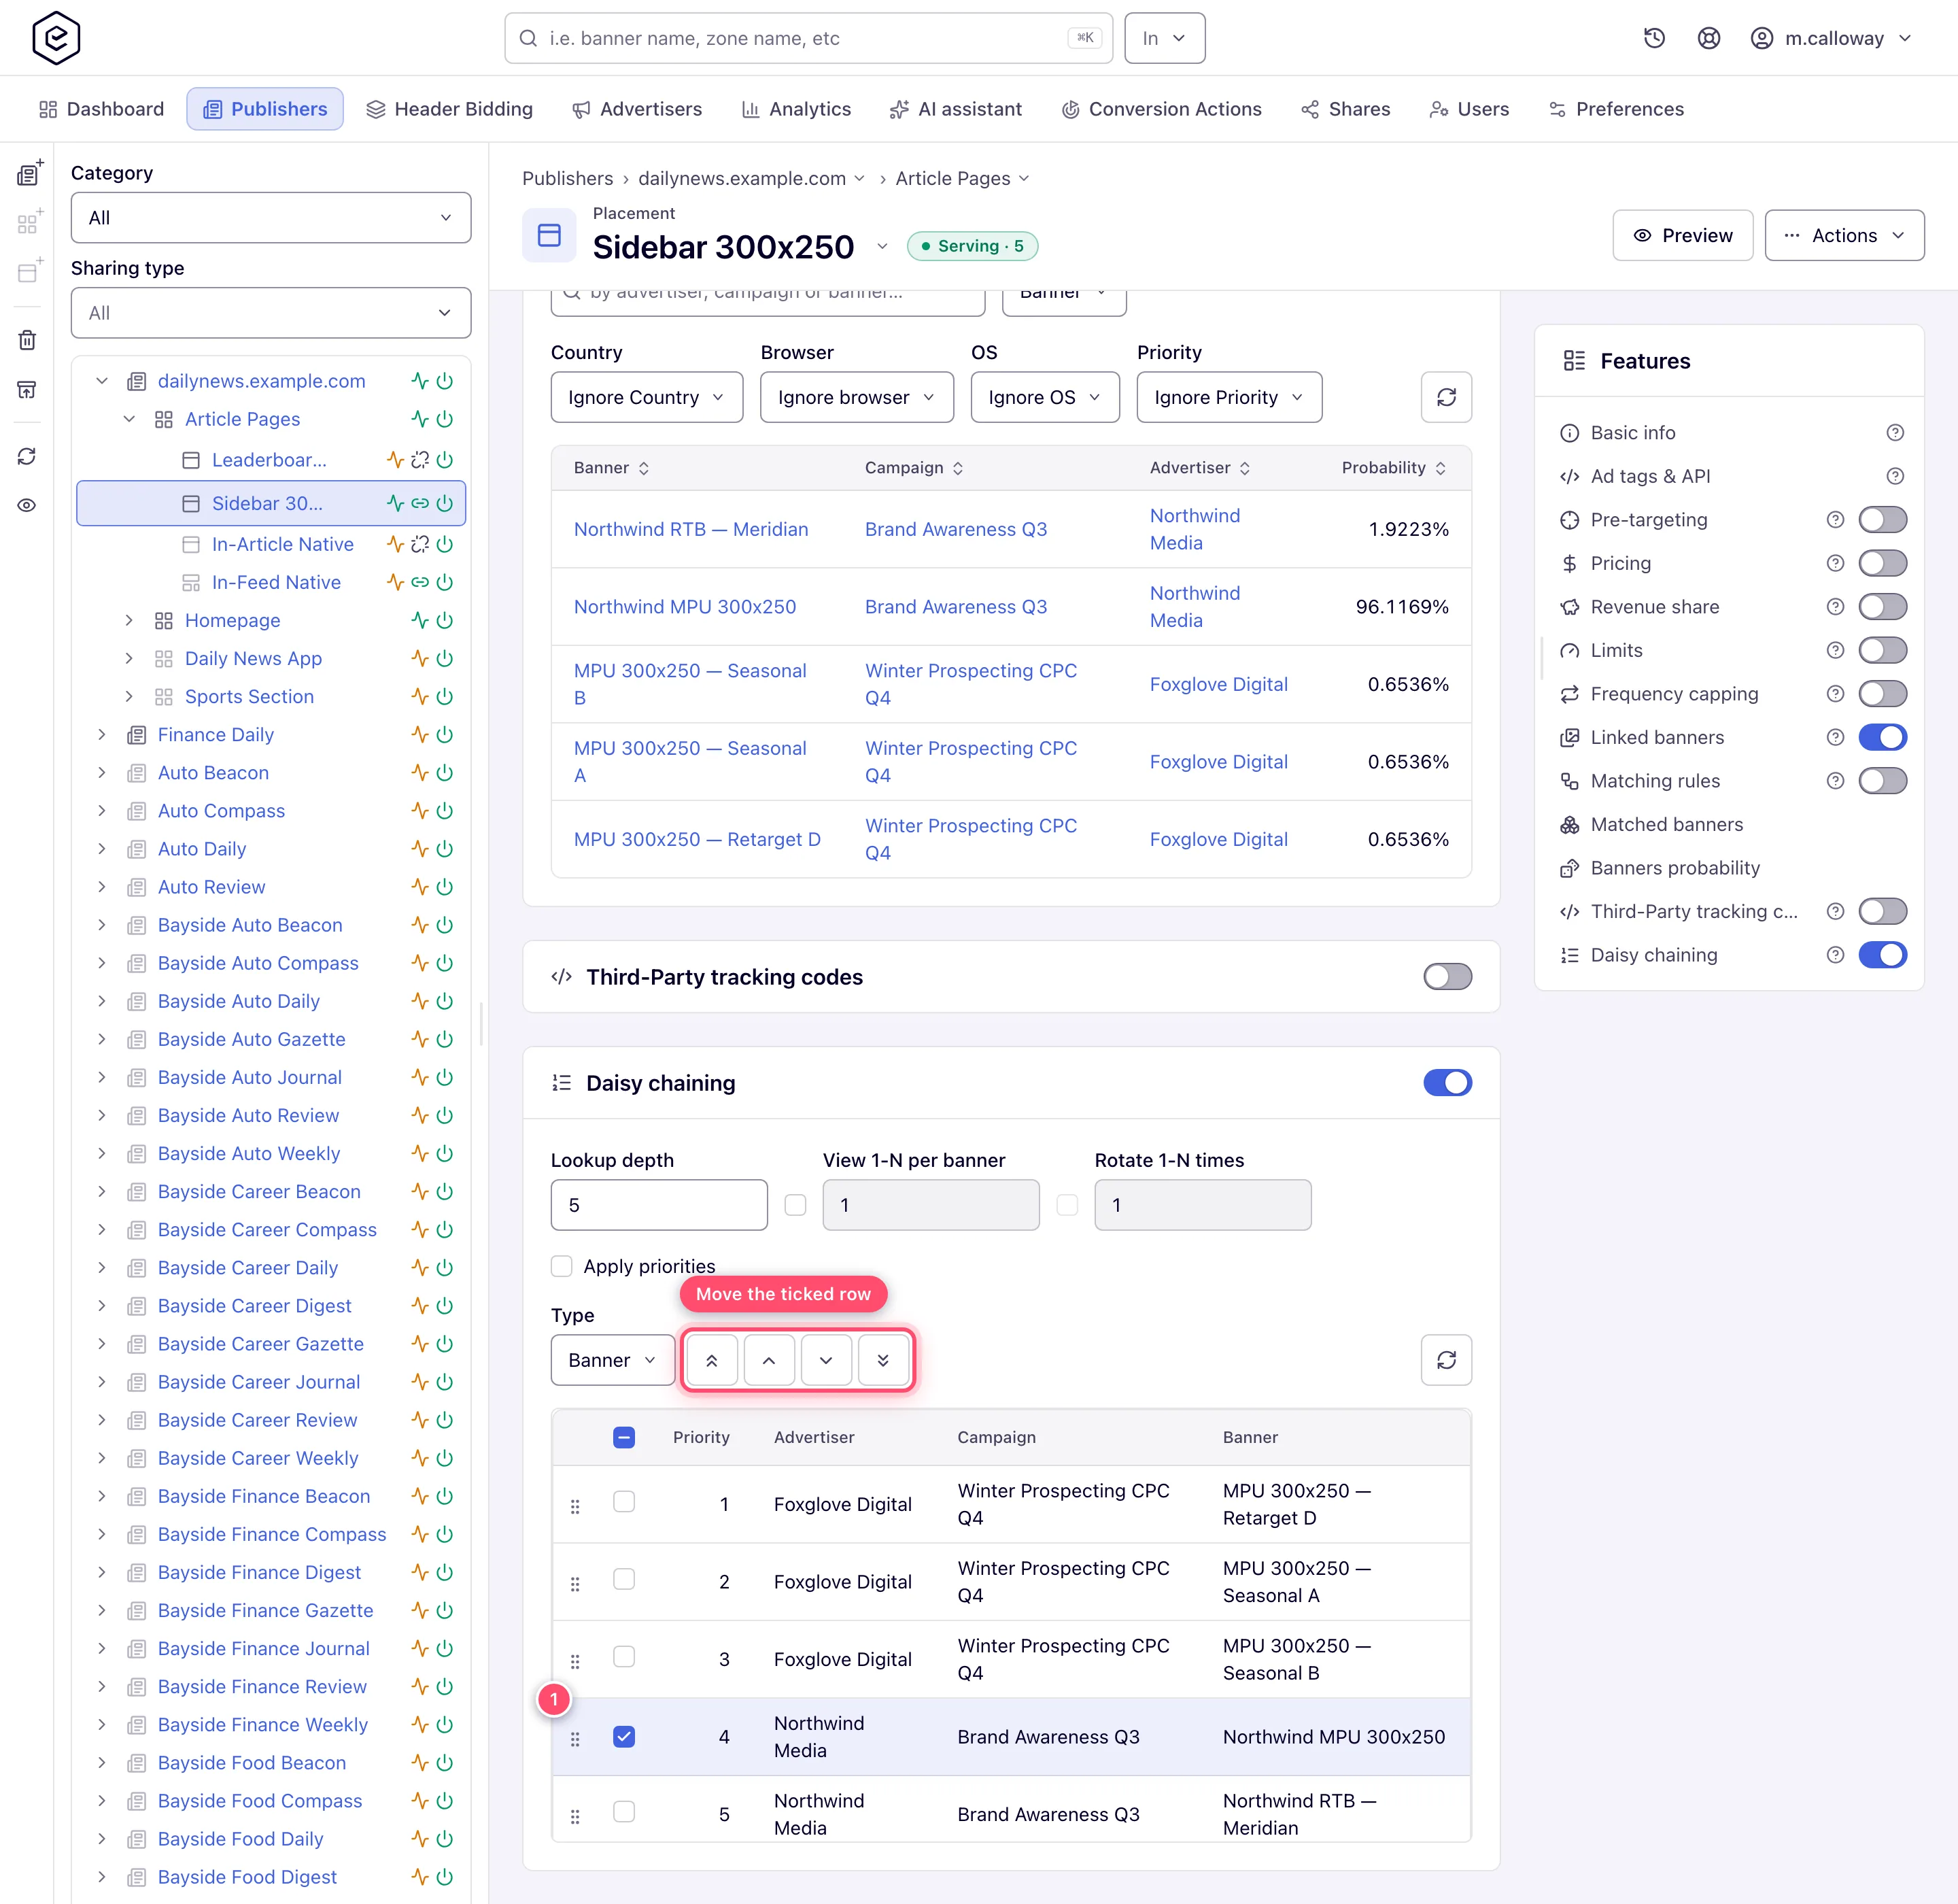The width and height of the screenshot is (1958, 1904).
Task: Open the Ignore Priority dropdown
Action: 1229,397
